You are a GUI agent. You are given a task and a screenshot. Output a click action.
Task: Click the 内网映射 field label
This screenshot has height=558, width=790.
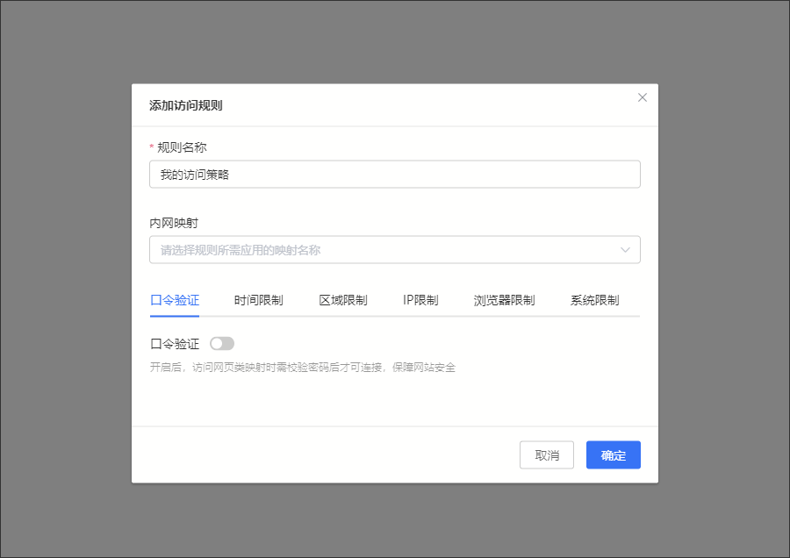coord(174,223)
